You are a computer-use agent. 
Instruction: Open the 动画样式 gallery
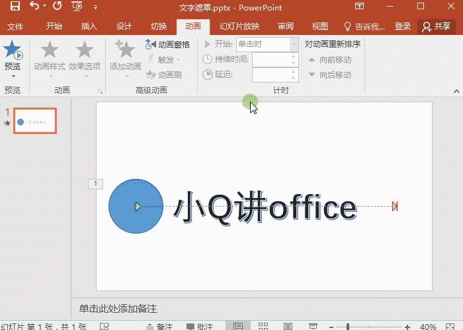(50, 57)
